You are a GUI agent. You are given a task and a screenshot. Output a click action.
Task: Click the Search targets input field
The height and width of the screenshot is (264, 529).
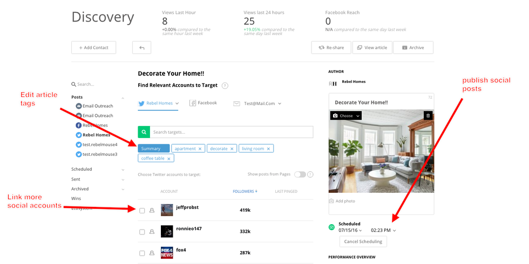[231, 132]
